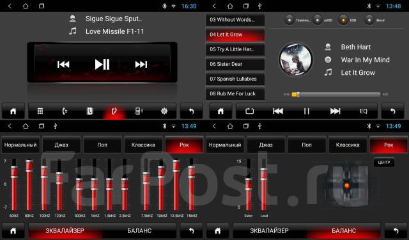Viewport: 409px width, 240px height.
Task: Select USB source radio button
Action: [344, 20]
